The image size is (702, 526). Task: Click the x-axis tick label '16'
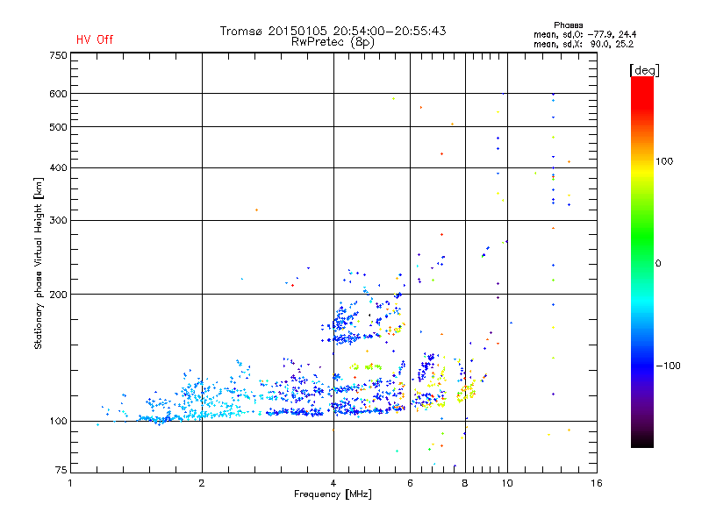click(597, 483)
